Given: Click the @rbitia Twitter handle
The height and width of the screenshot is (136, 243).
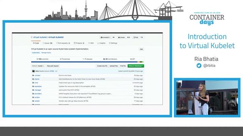Looking at the screenshot, I should pos(209,65).
